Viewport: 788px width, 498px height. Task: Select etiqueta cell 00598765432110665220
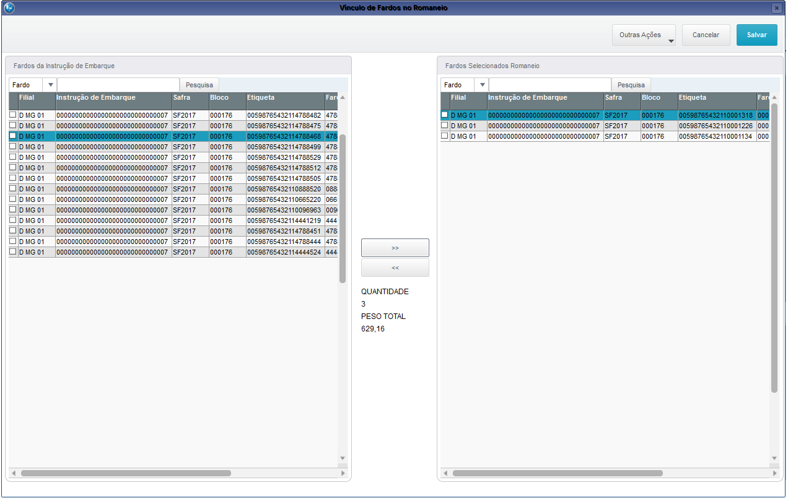(285, 199)
